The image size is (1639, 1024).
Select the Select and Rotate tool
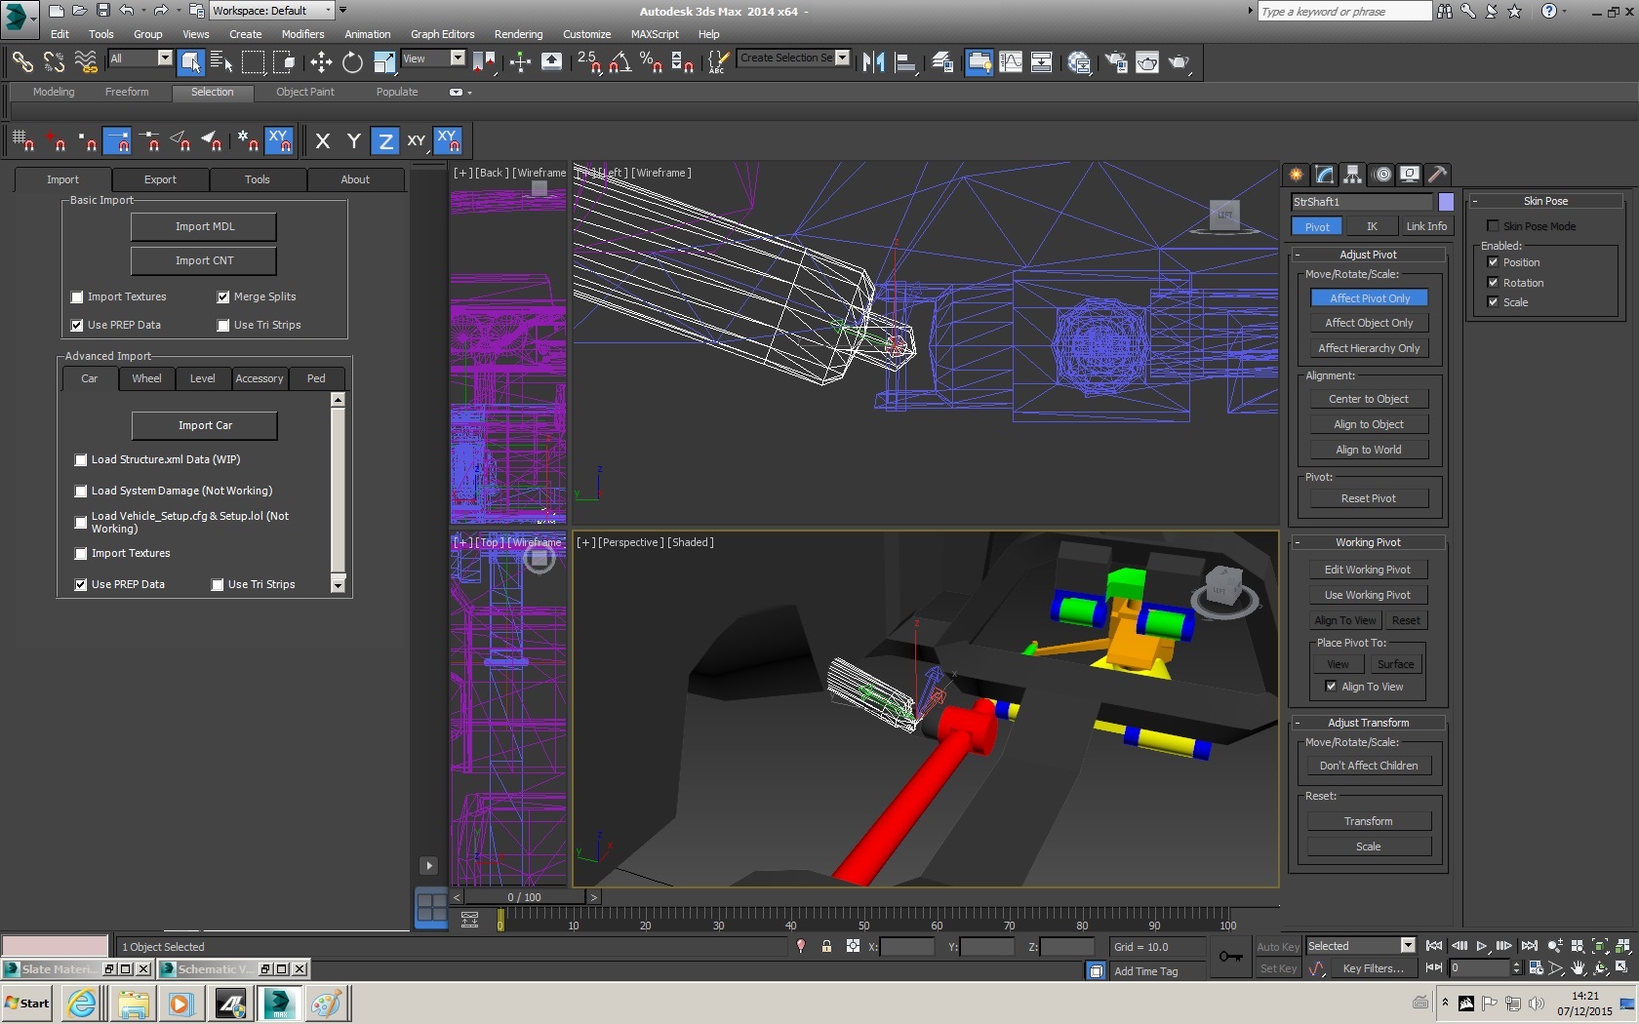352,62
